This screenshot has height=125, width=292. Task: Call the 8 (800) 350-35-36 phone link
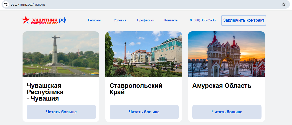click(x=203, y=20)
